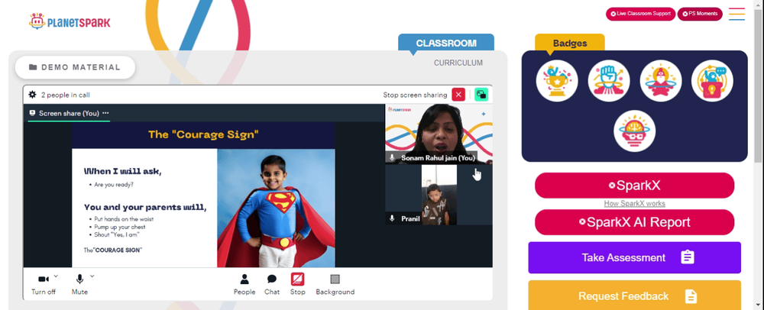This screenshot has width=764, height=310.
Task: Expand camera options chevron
Action: pos(56,276)
